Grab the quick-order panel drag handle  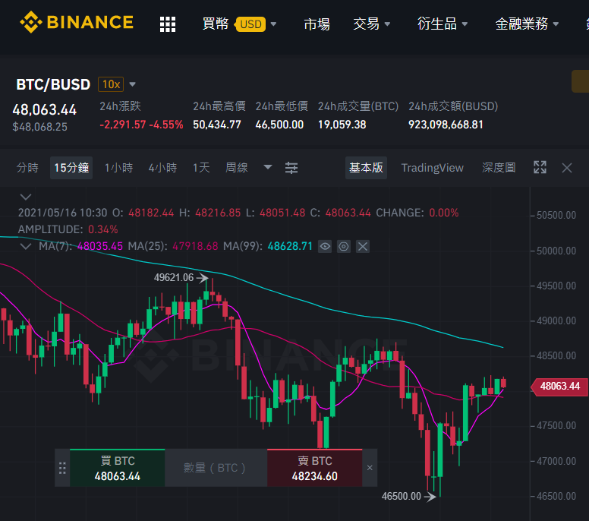tap(62, 468)
